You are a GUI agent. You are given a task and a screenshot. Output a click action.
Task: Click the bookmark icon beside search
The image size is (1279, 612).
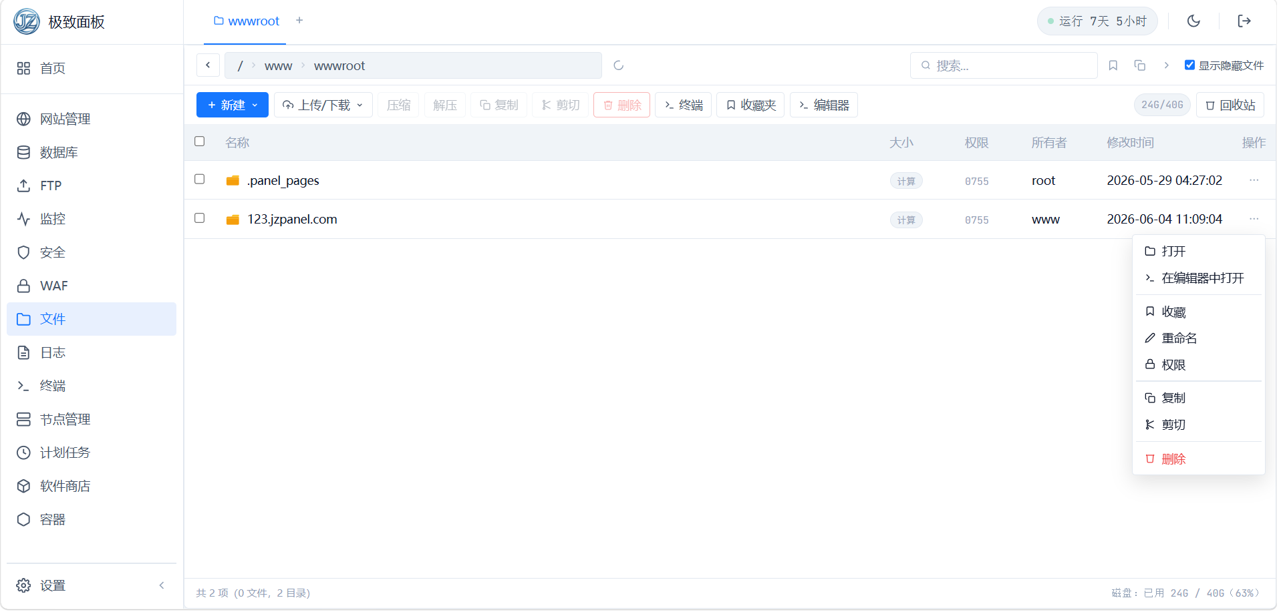[x=1113, y=65]
